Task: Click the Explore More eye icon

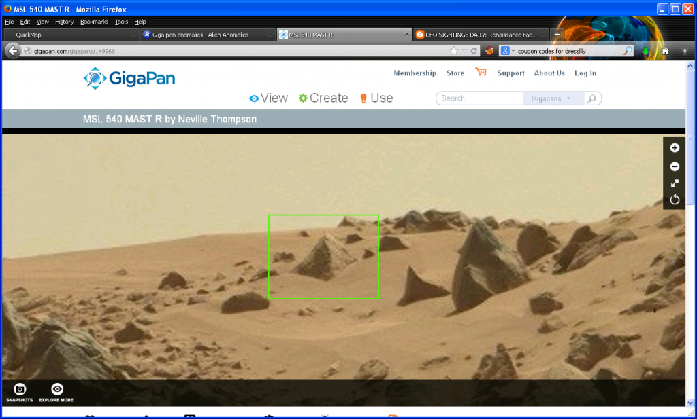Action: pyautogui.click(x=57, y=389)
